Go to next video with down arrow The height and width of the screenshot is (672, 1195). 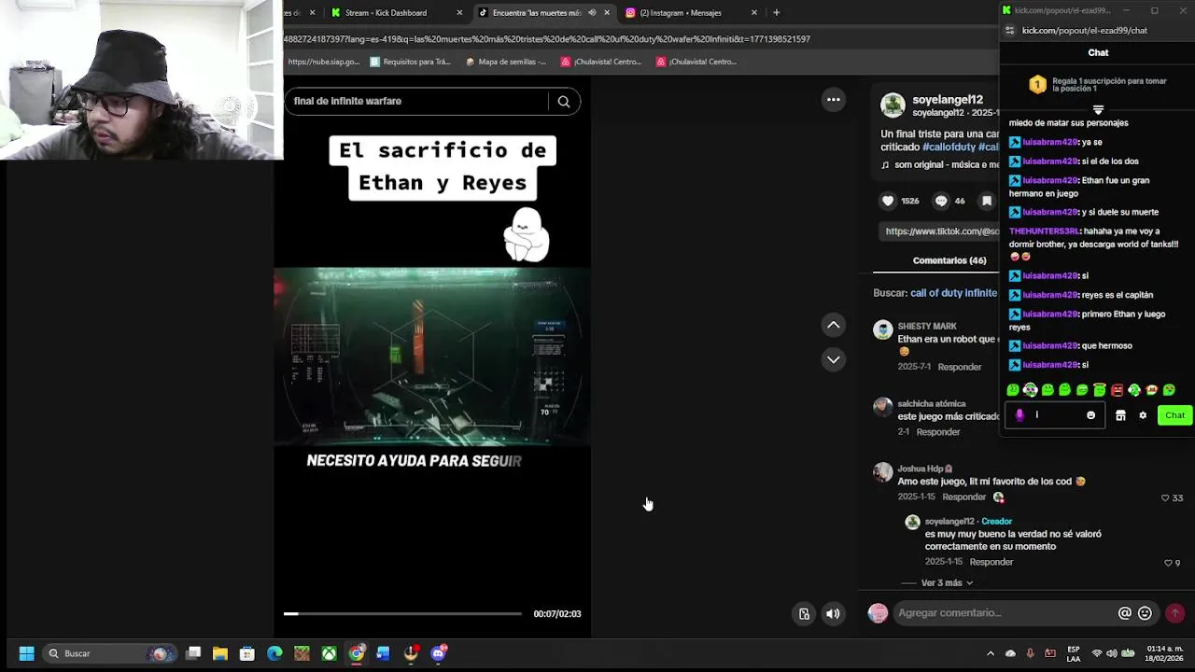(834, 359)
